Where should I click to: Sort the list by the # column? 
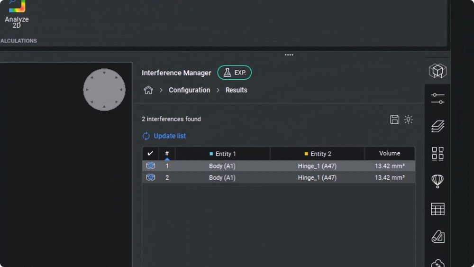(x=167, y=154)
